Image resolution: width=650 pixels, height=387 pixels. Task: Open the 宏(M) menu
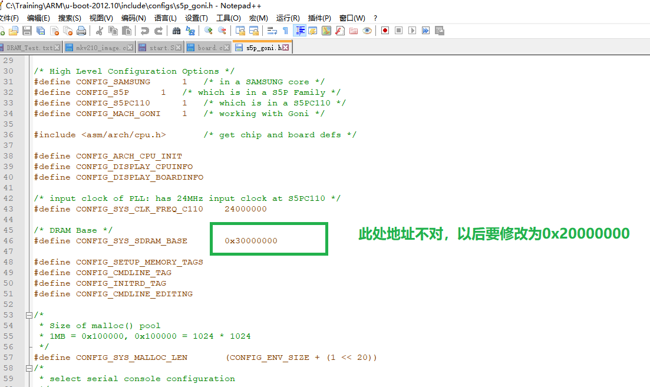coord(258,18)
